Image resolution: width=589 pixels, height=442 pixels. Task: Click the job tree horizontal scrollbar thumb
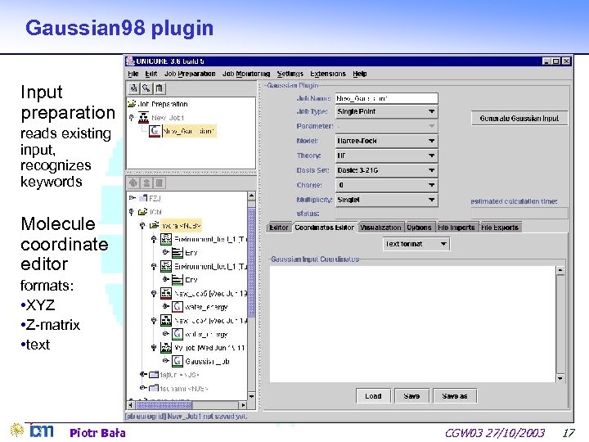point(164,405)
